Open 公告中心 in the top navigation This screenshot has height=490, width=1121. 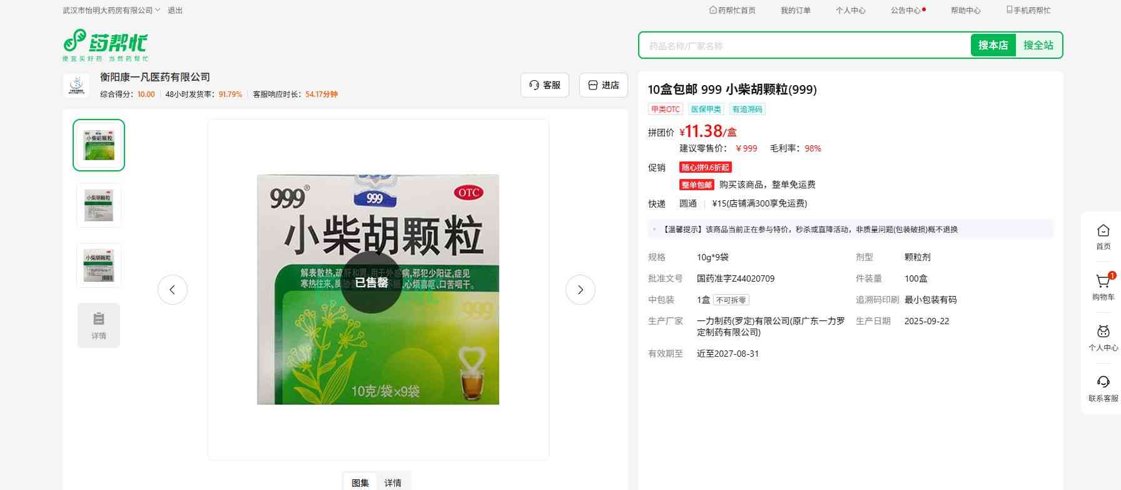click(906, 11)
